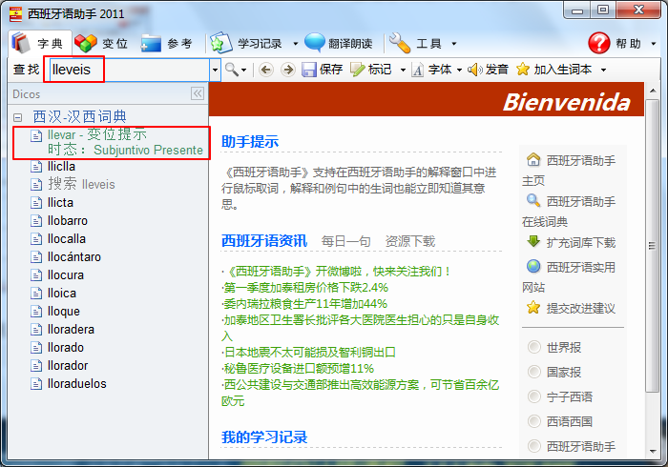Switch to the 西班牙语资讯 news tab
The height and width of the screenshot is (467, 668).
(x=264, y=241)
